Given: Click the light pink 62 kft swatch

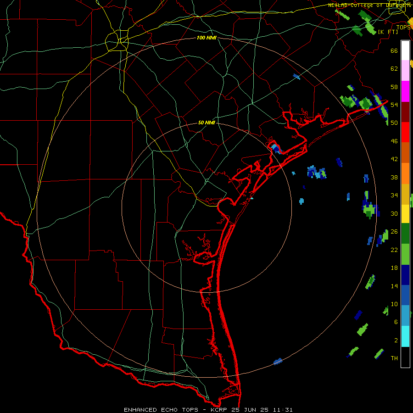Looking at the screenshot, I should [x=405, y=71].
